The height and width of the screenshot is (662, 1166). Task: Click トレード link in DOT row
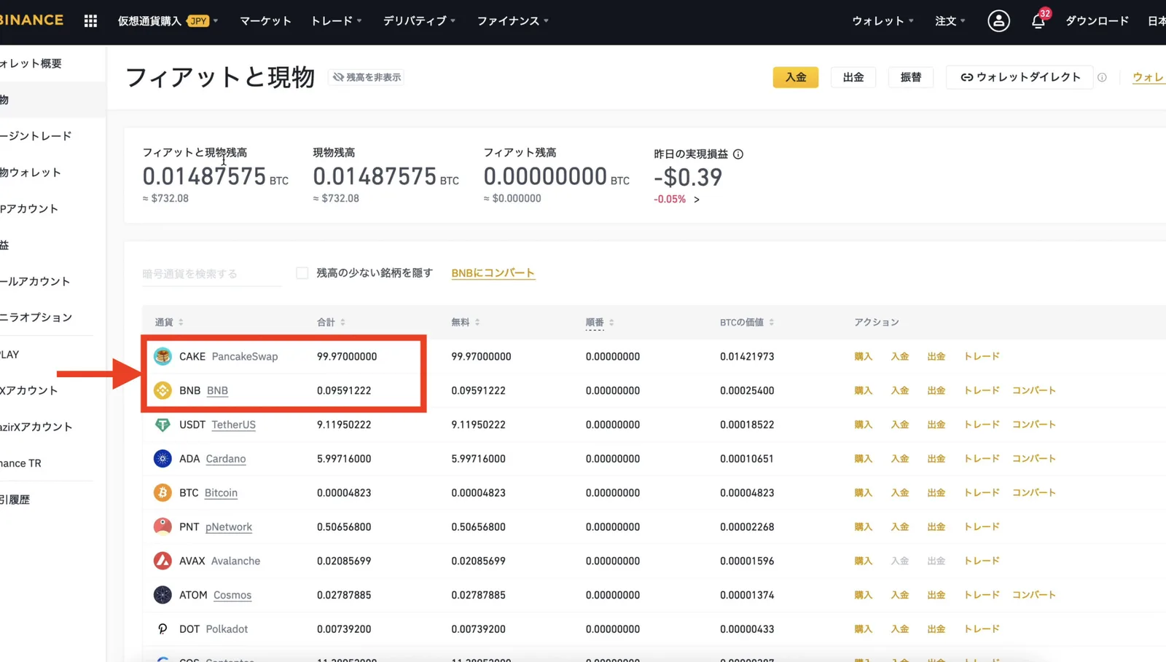pos(982,629)
